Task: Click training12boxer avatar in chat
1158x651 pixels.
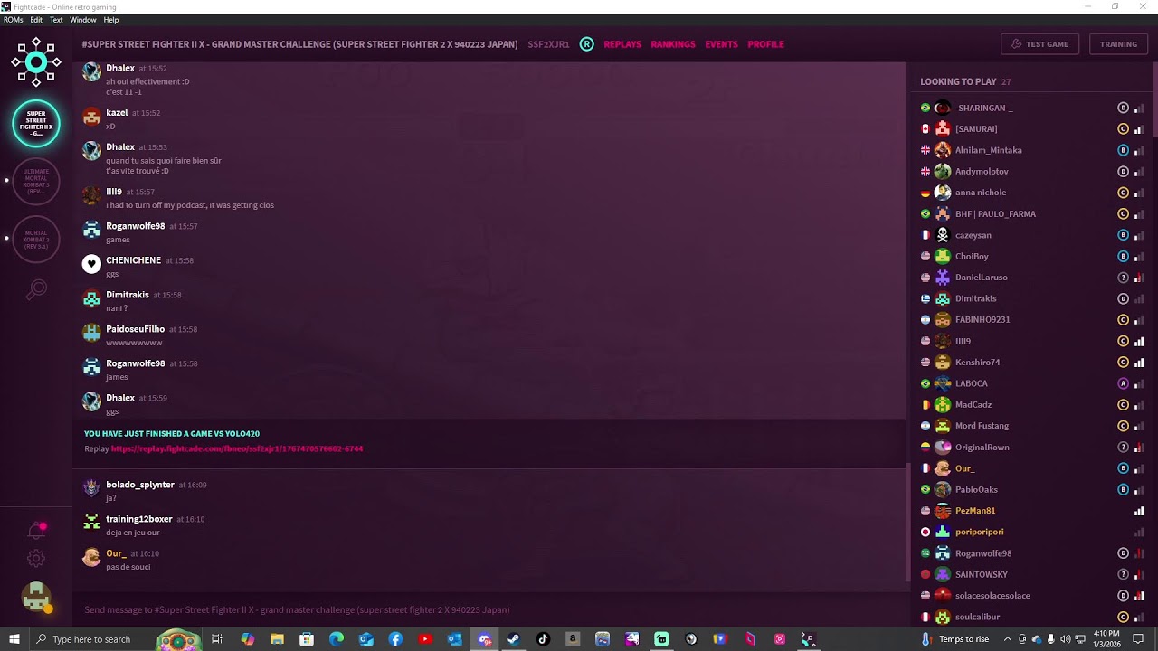Action: pos(91,523)
